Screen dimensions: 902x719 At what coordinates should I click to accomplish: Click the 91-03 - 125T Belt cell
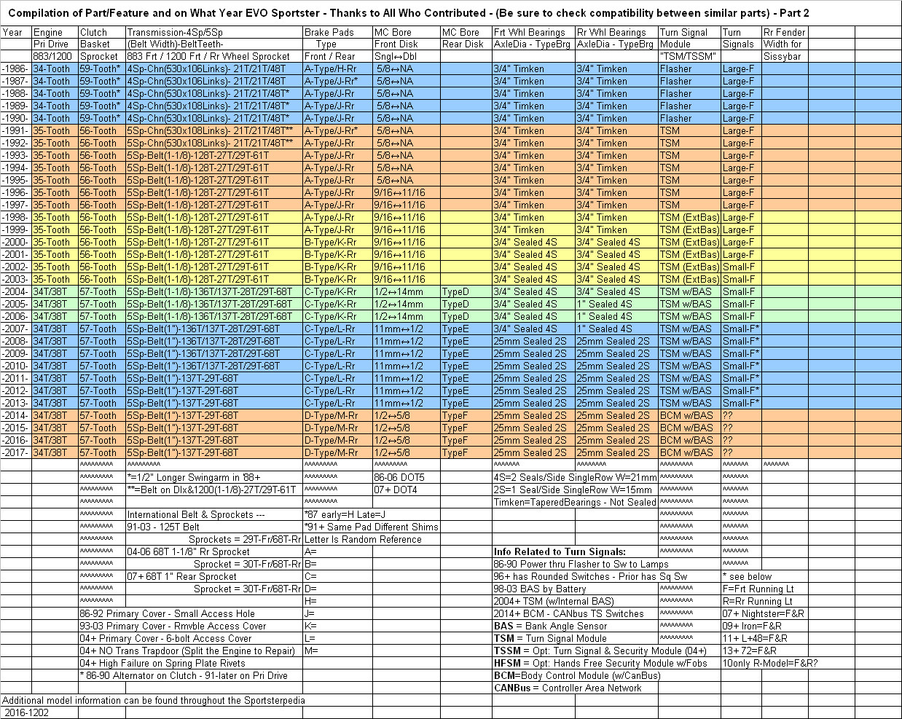(x=163, y=527)
